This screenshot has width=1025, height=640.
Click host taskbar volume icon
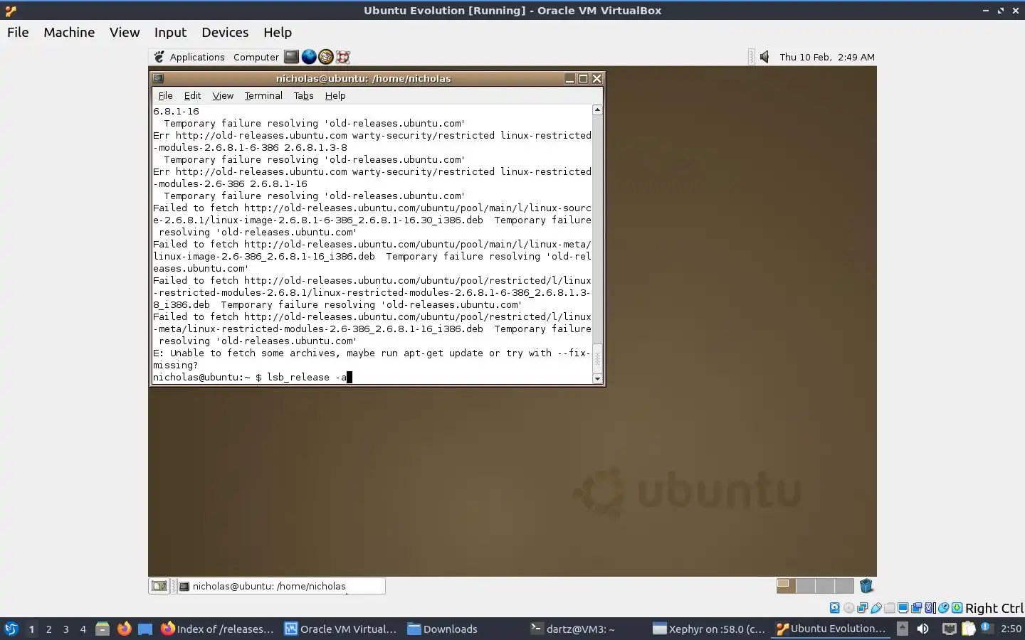922,629
